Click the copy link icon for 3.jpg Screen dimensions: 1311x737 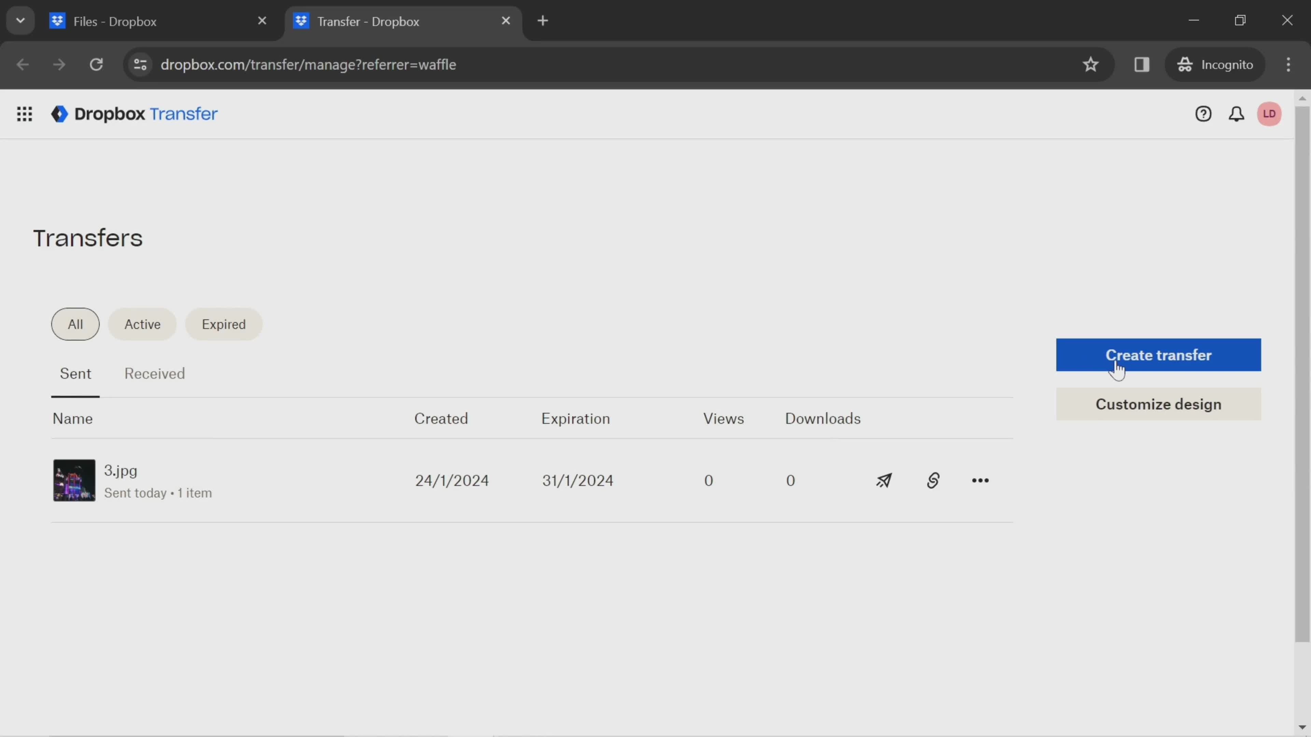click(x=933, y=480)
